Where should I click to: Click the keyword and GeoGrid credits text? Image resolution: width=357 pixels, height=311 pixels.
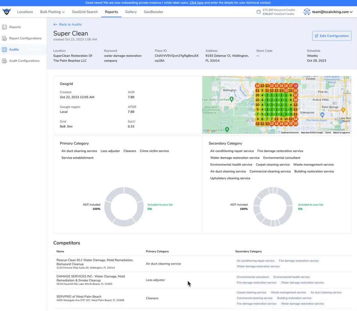(279, 12)
